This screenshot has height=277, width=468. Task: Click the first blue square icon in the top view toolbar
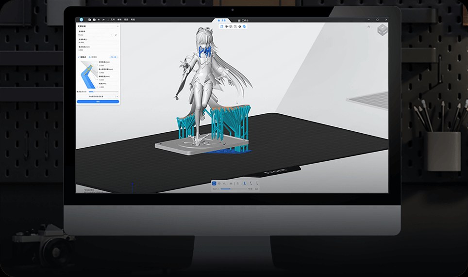[x=222, y=27]
